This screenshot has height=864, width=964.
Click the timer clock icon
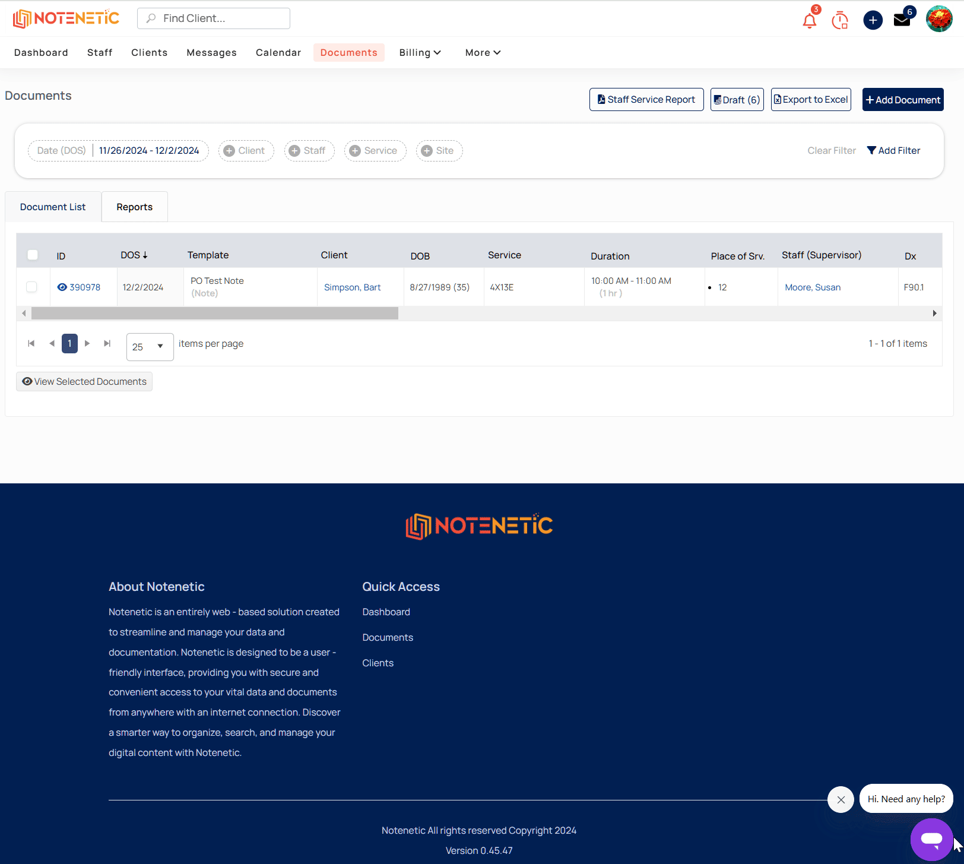[840, 20]
